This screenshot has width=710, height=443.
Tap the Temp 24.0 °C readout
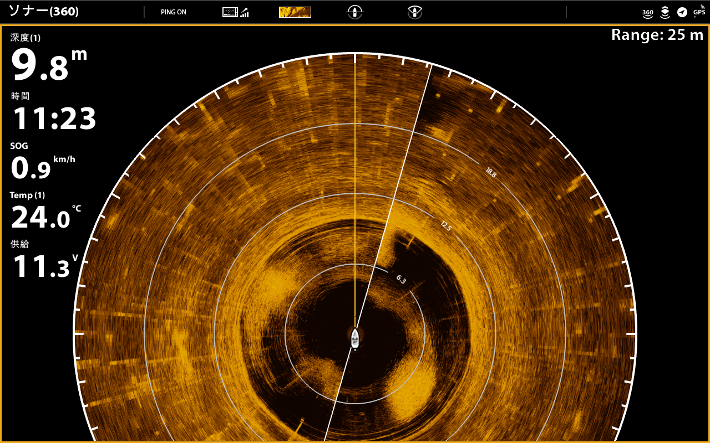tap(45, 212)
